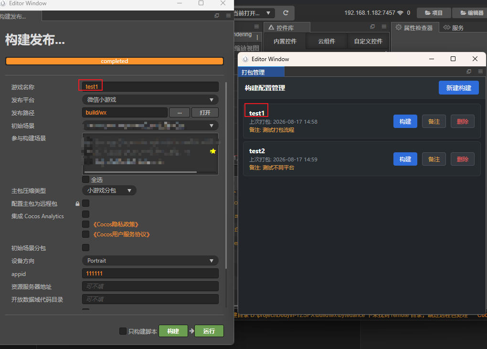This screenshot has height=349, width=487.
Task: Switch to the 属性检查器 tab
Action: tap(414, 28)
